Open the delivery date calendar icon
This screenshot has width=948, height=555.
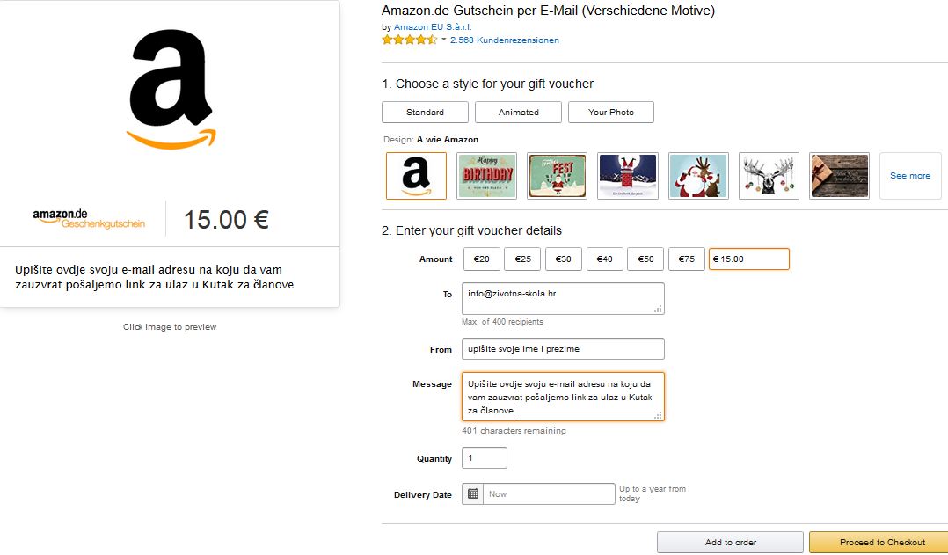coord(473,494)
